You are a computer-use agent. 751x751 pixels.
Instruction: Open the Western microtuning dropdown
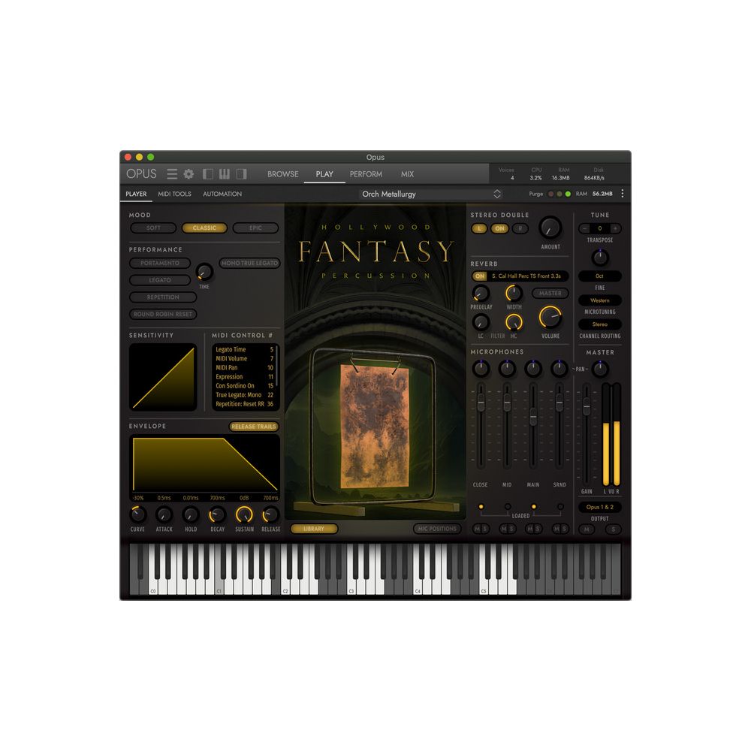pos(601,300)
